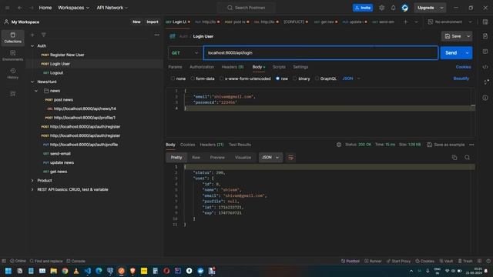Open the raw body JSON language dropdown
Screen dimensions: 493x277
(351, 78)
